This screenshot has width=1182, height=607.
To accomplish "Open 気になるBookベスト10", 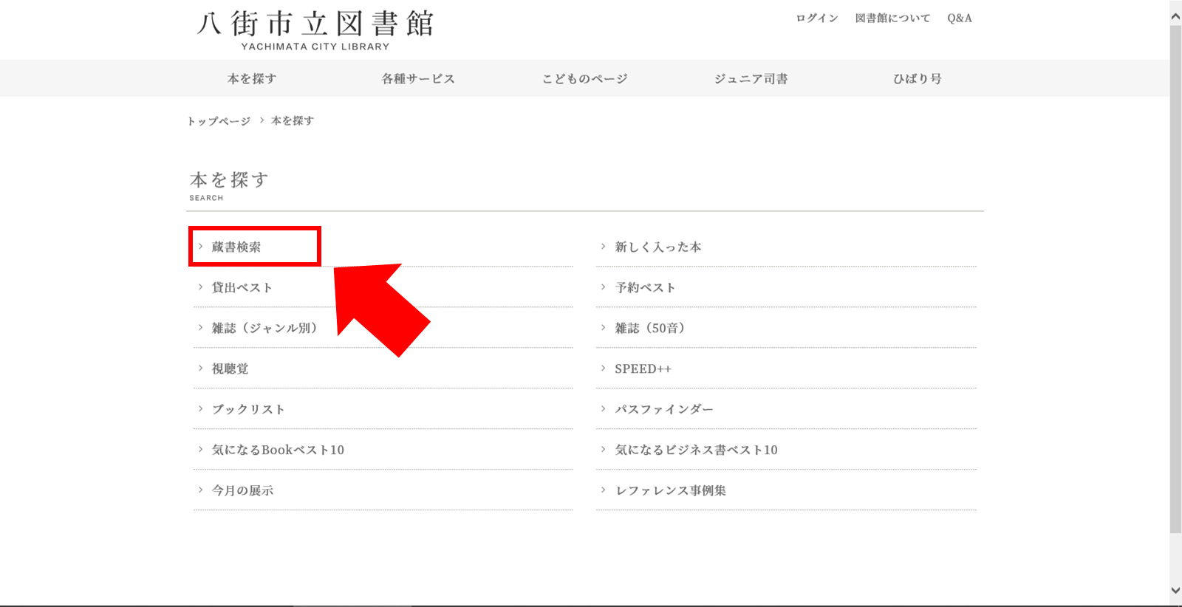I will (x=279, y=450).
